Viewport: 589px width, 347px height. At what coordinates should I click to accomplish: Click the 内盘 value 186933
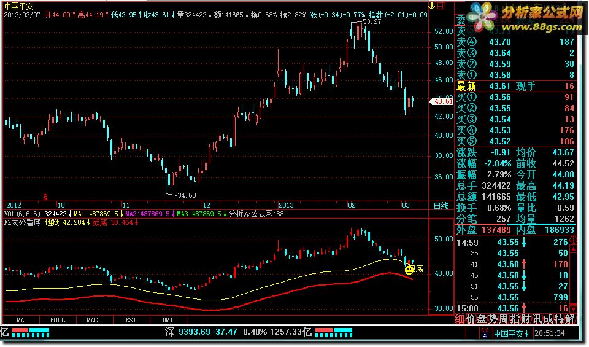[558, 230]
